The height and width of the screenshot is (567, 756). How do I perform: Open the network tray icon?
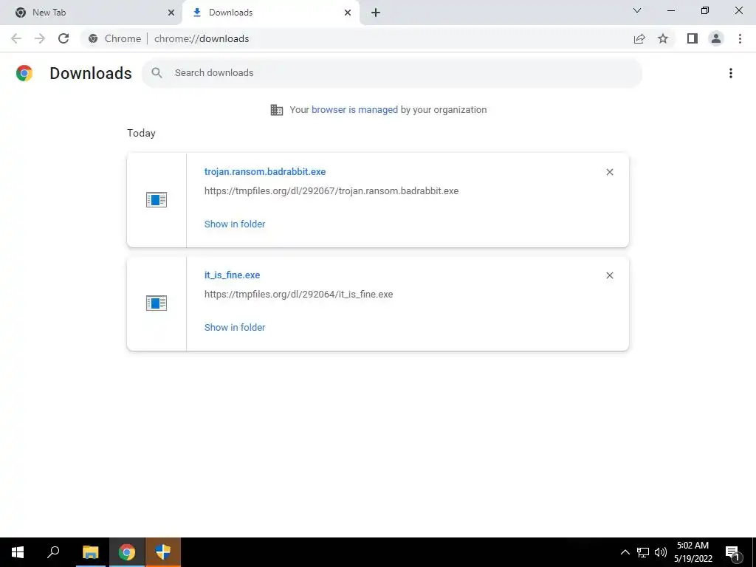pyautogui.click(x=643, y=552)
